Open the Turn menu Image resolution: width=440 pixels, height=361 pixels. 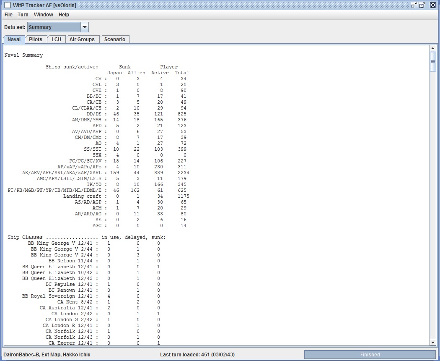click(23, 15)
